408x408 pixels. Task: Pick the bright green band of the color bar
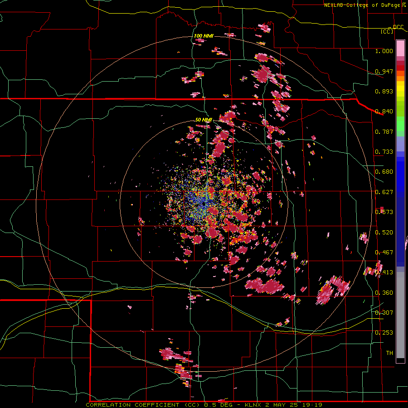pyautogui.click(x=400, y=124)
